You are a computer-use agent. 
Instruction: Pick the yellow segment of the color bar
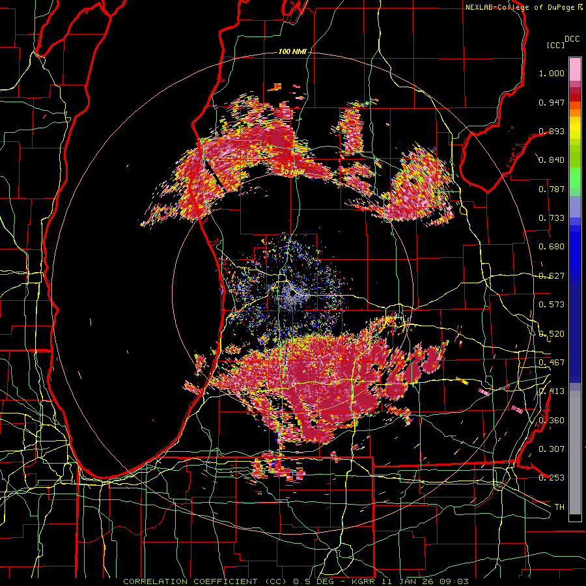[575, 128]
